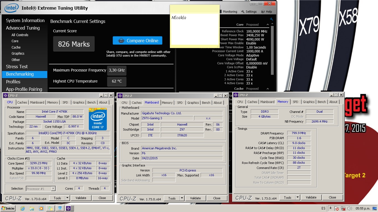Select Stress Test in XTU sidebar
This screenshot has height=212, width=378.
(17, 67)
